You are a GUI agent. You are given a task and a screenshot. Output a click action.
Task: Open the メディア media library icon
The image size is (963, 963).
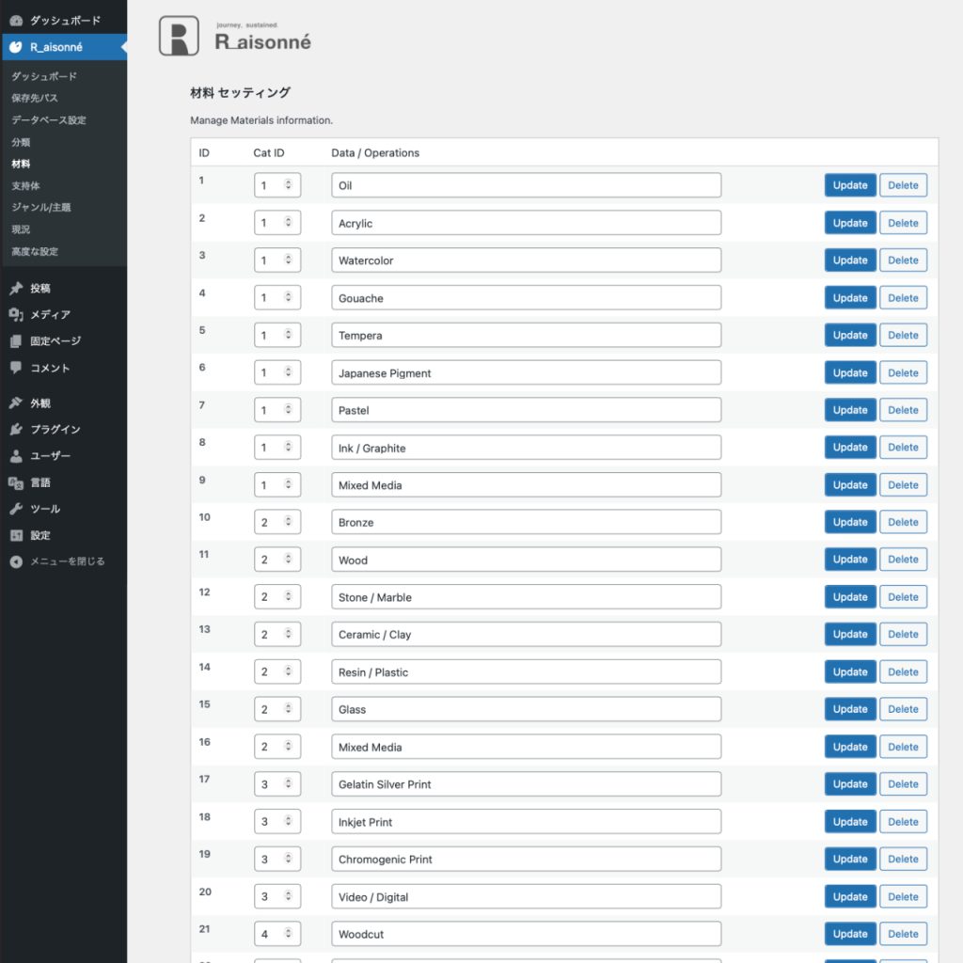(x=16, y=315)
